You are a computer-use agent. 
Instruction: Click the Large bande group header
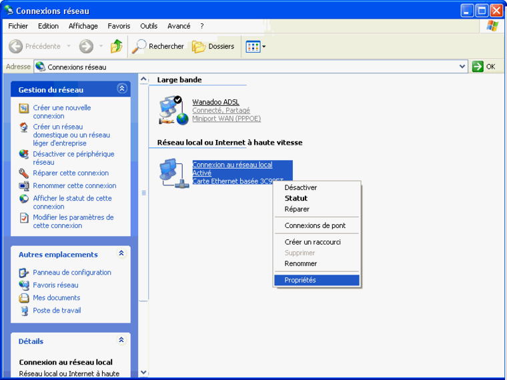(179, 80)
